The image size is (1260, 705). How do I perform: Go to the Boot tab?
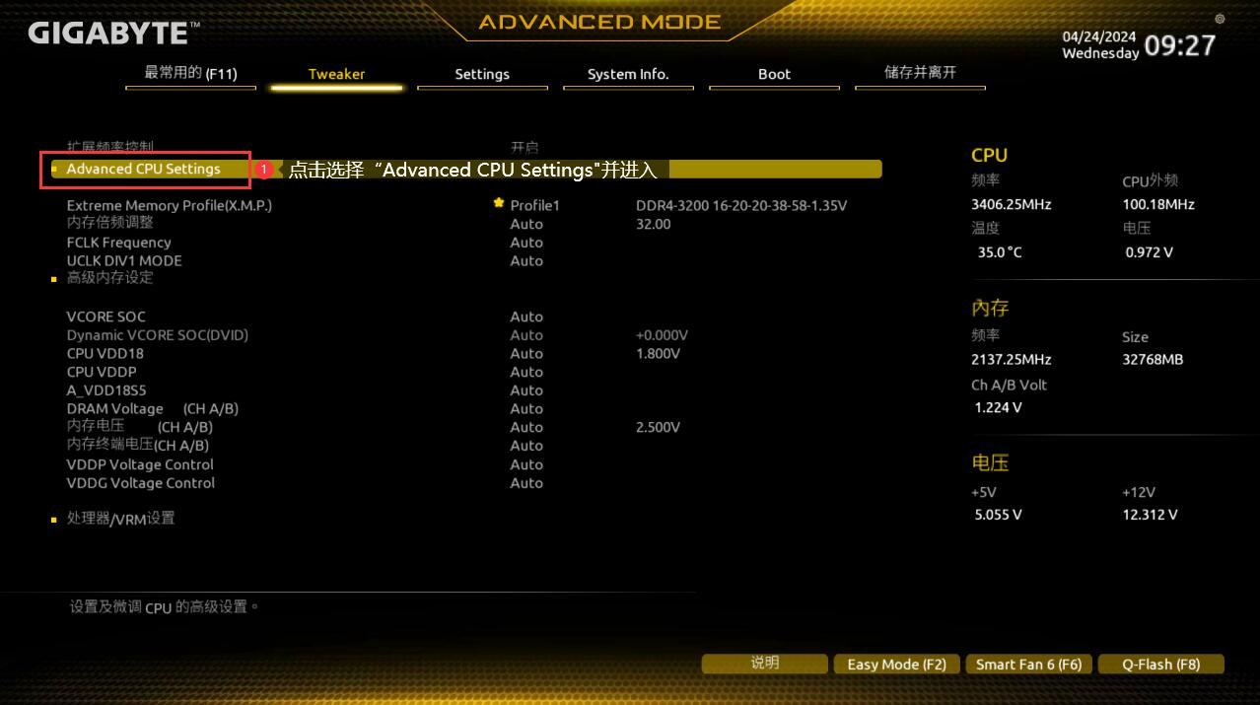tap(774, 74)
